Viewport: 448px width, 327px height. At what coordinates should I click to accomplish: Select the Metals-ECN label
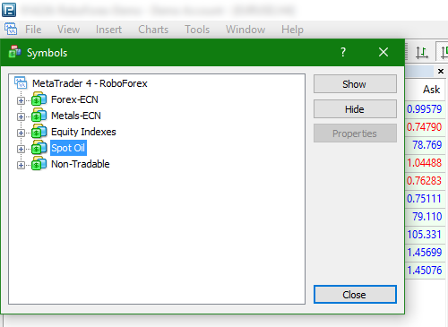click(76, 116)
